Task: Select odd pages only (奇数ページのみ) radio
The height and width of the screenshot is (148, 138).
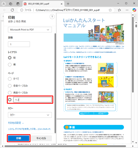Action: pyautogui.click(x=10, y=86)
